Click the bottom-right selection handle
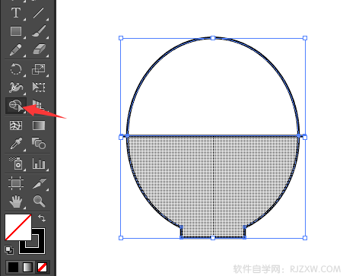 click(x=305, y=238)
